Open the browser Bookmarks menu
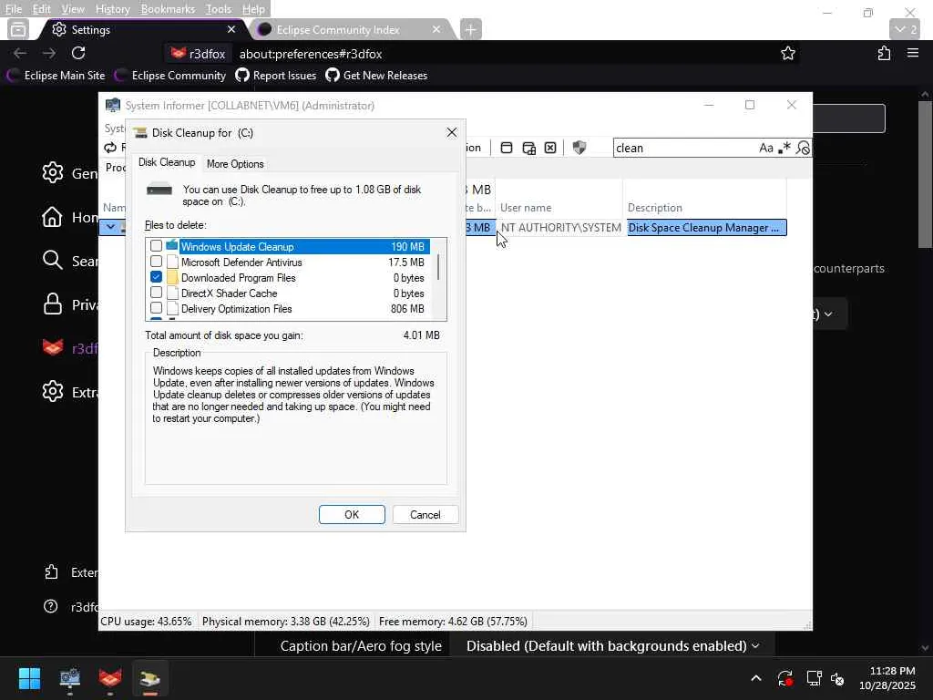The height and width of the screenshot is (700, 933). click(x=168, y=9)
